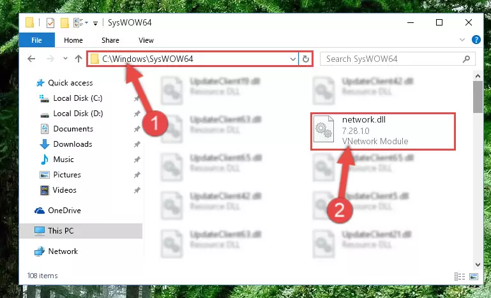Open Help with the question mark icon
The width and height of the screenshot is (491, 298).
(476, 40)
